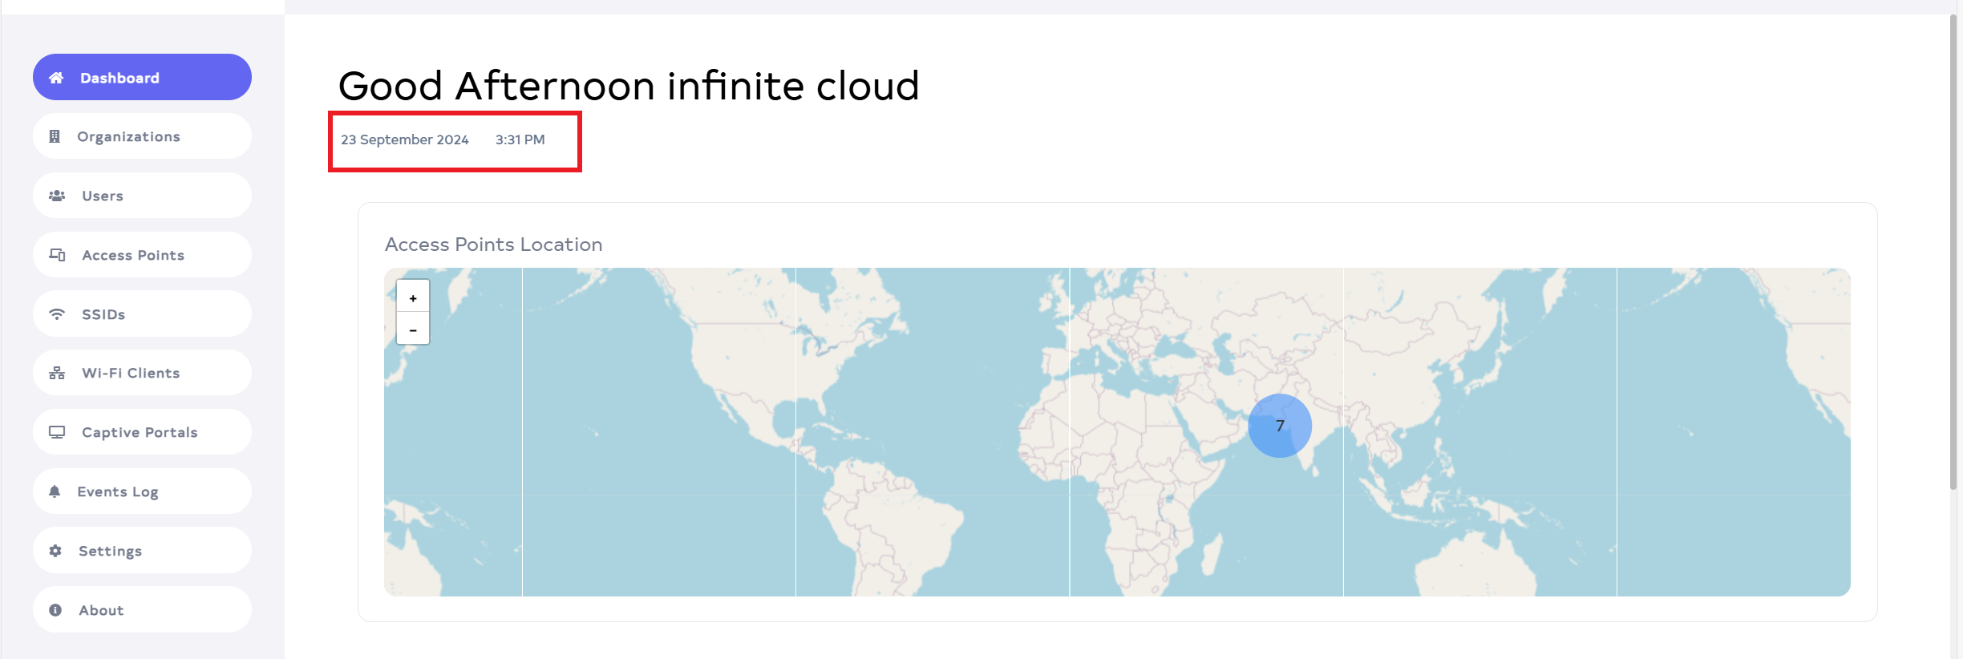Zoom in on the map
1963x659 pixels.
(x=413, y=298)
